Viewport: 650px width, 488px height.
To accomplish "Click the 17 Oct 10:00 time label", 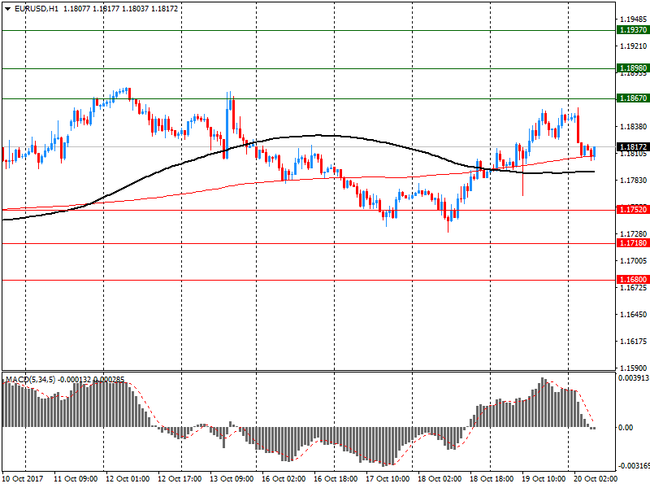I will point(388,479).
